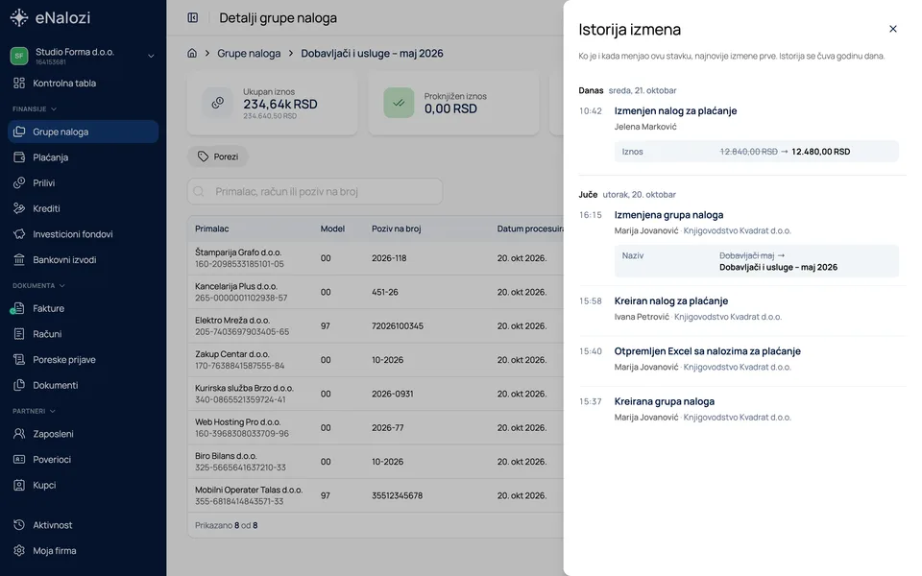Select Plaćanja menu item
The height and width of the screenshot is (576, 922).
(83, 157)
